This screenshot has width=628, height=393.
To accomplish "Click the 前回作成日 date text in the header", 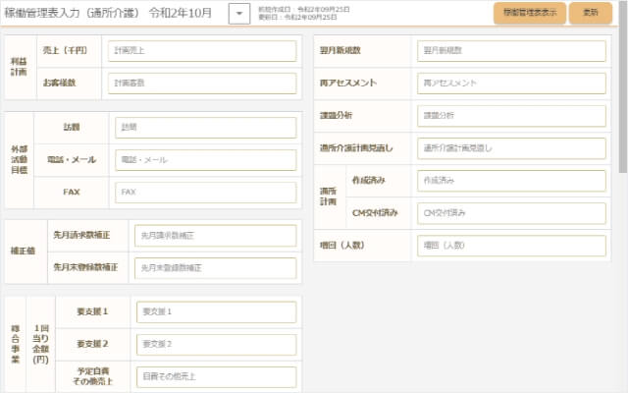I will pyautogui.click(x=303, y=9).
